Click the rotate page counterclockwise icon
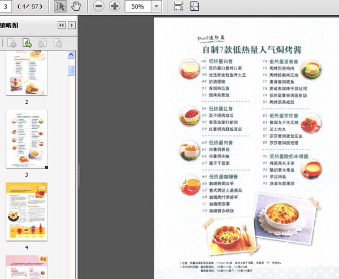This screenshot has width=339, height=279. pyautogui.click(x=42, y=43)
